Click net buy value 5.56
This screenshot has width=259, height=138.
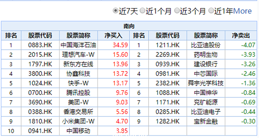click(x=122, y=112)
